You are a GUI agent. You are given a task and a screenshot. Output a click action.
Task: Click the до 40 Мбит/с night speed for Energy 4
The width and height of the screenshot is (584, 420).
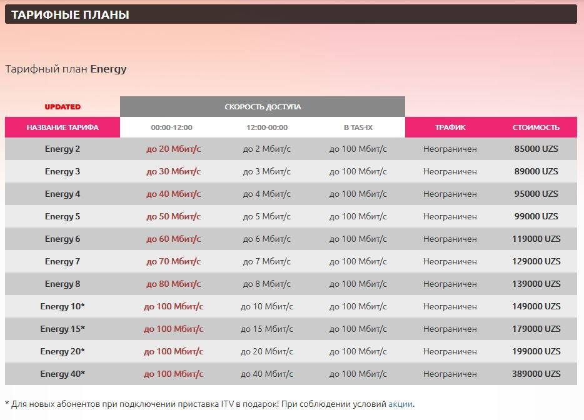(174, 194)
